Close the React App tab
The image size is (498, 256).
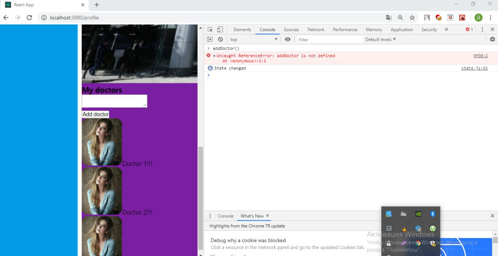pos(82,5)
